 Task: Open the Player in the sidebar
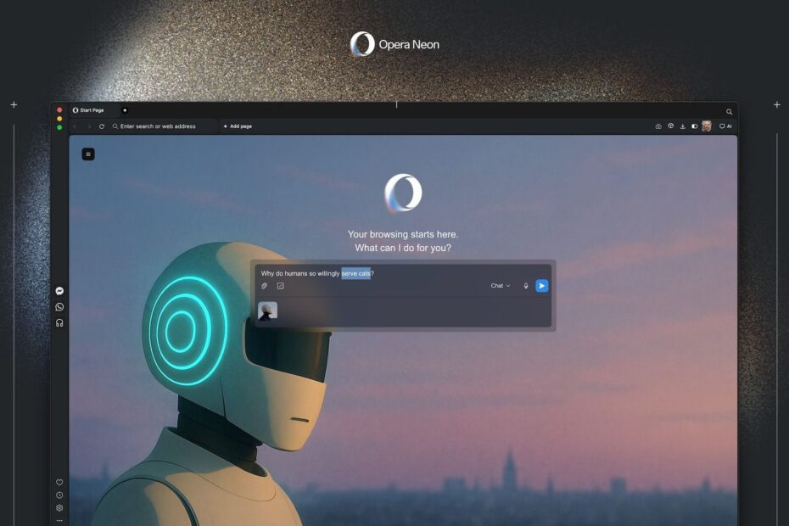[x=59, y=322]
